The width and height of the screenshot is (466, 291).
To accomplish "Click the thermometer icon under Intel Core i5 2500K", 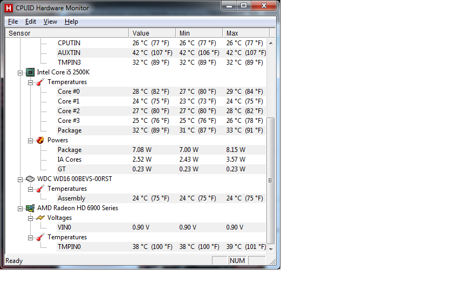I will [40, 82].
